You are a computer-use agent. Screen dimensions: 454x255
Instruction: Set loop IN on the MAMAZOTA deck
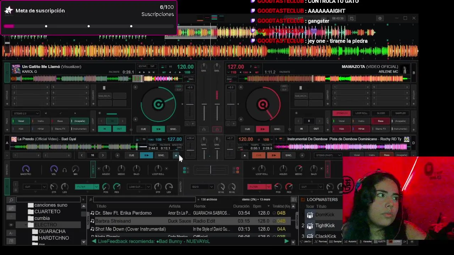tap(301, 129)
